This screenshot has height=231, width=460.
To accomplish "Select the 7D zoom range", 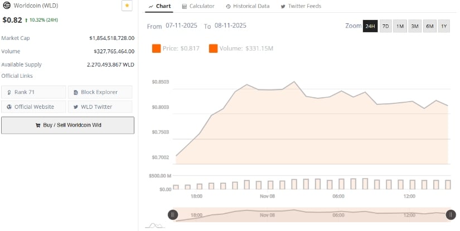I will [385, 26].
